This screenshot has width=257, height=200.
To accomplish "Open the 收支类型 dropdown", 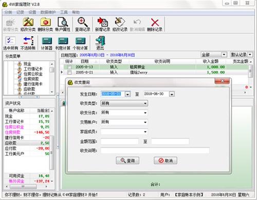I will (145, 103).
